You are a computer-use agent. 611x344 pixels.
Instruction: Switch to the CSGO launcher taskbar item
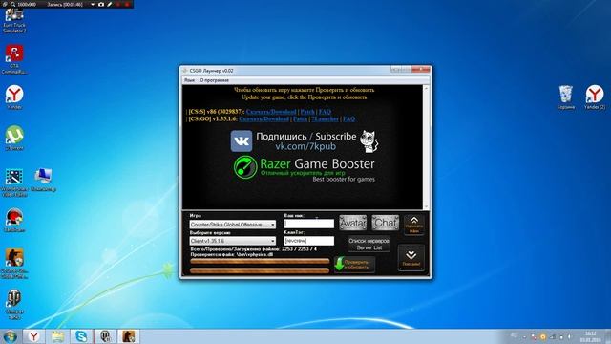(129, 336)
